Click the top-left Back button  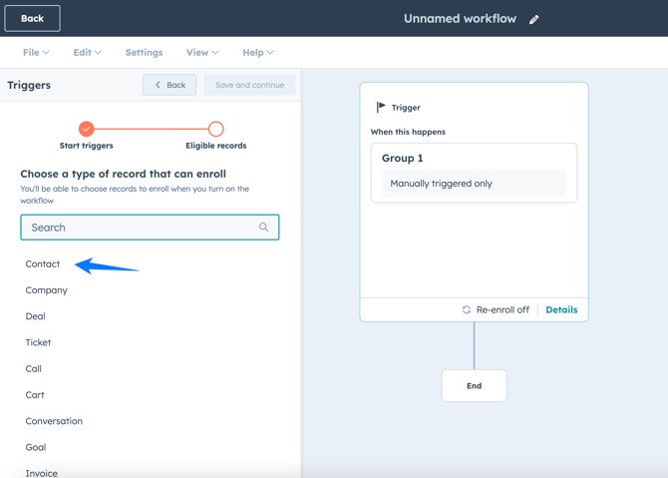click(x=33, y=18)
